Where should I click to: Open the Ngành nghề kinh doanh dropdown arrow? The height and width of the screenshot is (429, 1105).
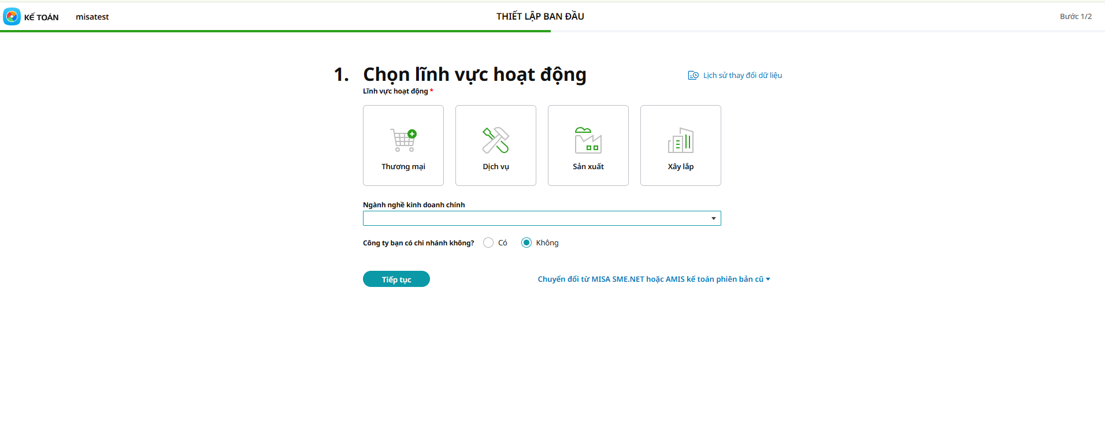point(714,218)
